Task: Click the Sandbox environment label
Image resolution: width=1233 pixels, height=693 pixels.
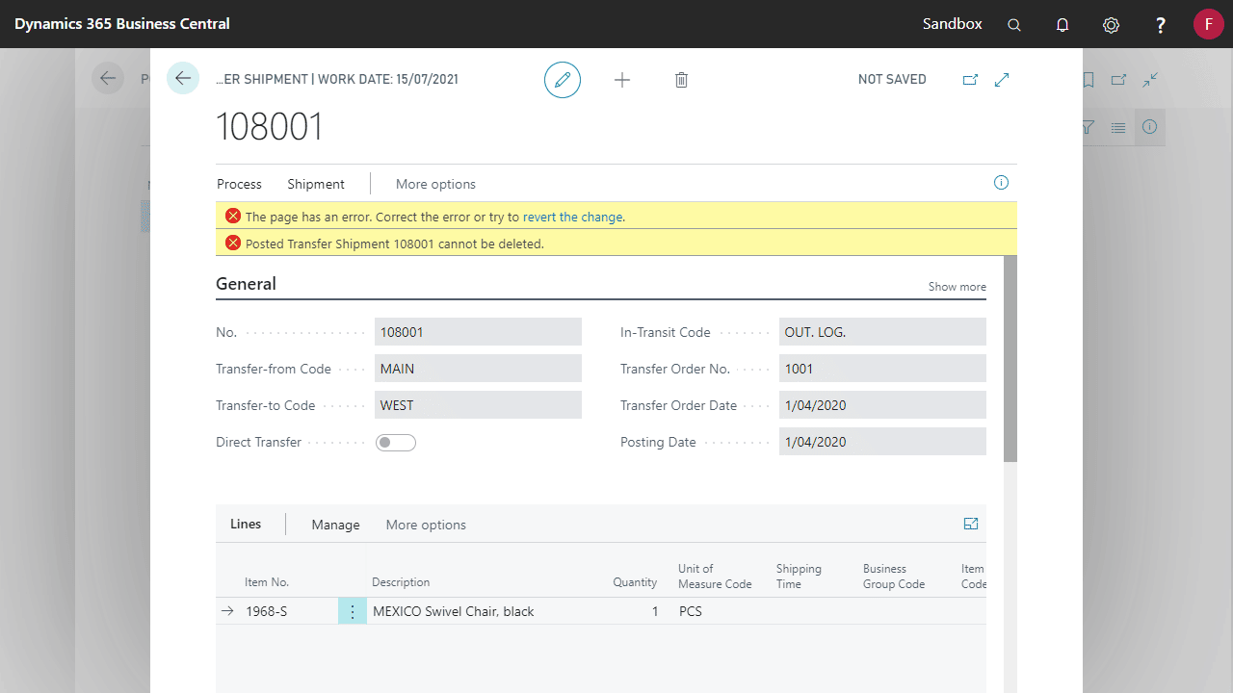Action: (952, 24)
